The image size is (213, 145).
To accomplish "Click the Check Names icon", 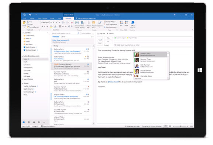I will pos(82,25).
